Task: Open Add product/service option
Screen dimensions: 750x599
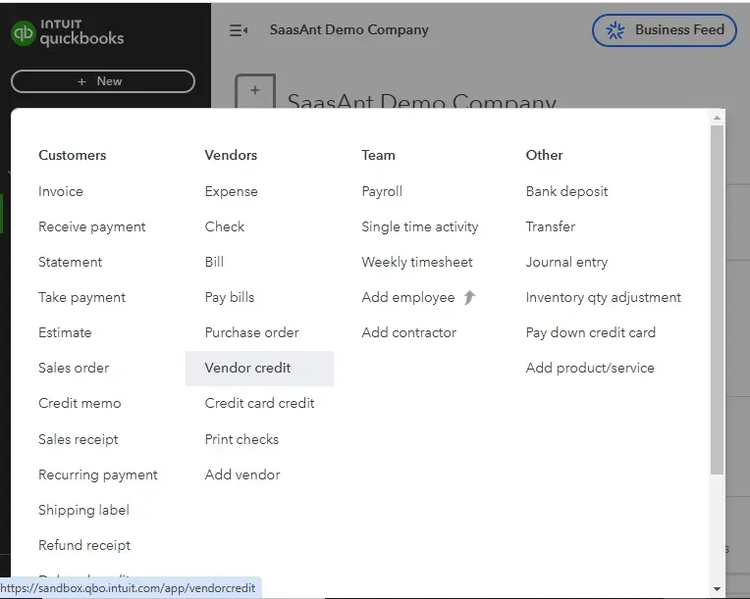Action: 589,368
